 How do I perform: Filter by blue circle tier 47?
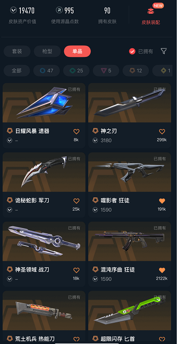(47, 71)
